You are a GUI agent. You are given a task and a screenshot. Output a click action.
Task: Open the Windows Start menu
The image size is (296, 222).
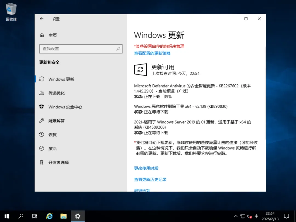click(7, 216)
